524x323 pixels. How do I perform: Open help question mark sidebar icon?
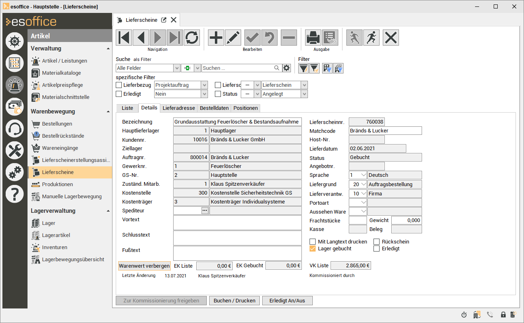pos(15,194)
